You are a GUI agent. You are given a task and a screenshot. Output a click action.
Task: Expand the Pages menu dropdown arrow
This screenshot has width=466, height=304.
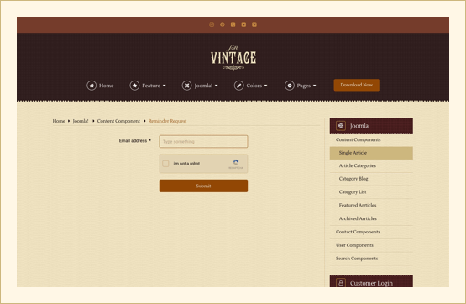click(x=314, y=86)
